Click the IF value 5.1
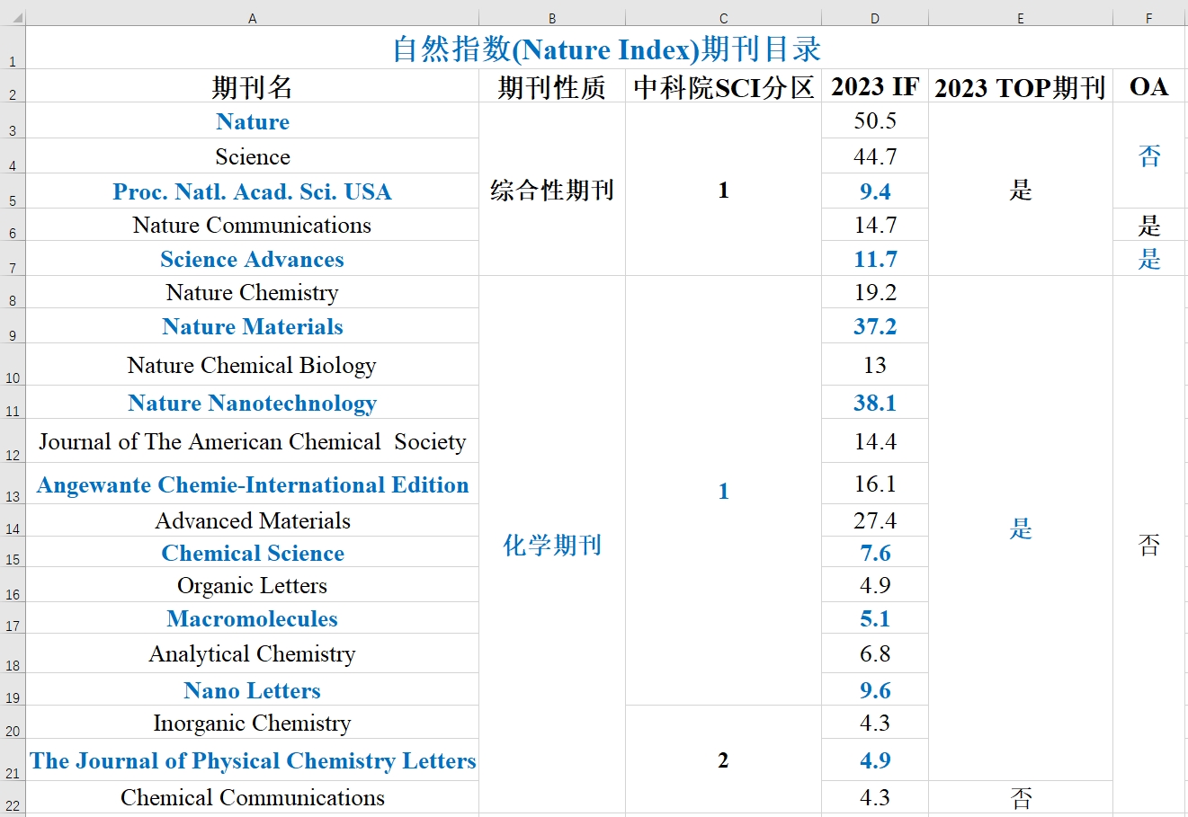 (875, 618)
